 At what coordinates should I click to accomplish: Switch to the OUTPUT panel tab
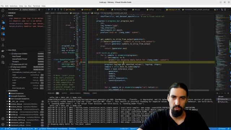pyautogui.click(x=64, y=93)
